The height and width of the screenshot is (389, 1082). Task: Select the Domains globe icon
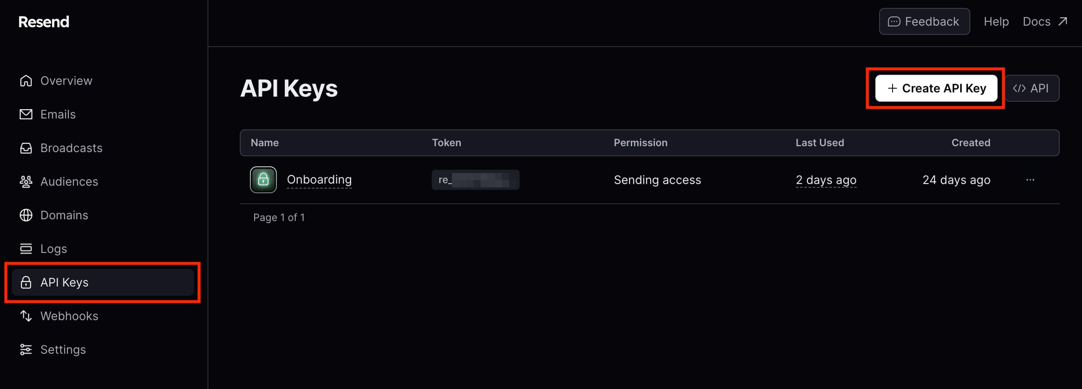point(26,215)
